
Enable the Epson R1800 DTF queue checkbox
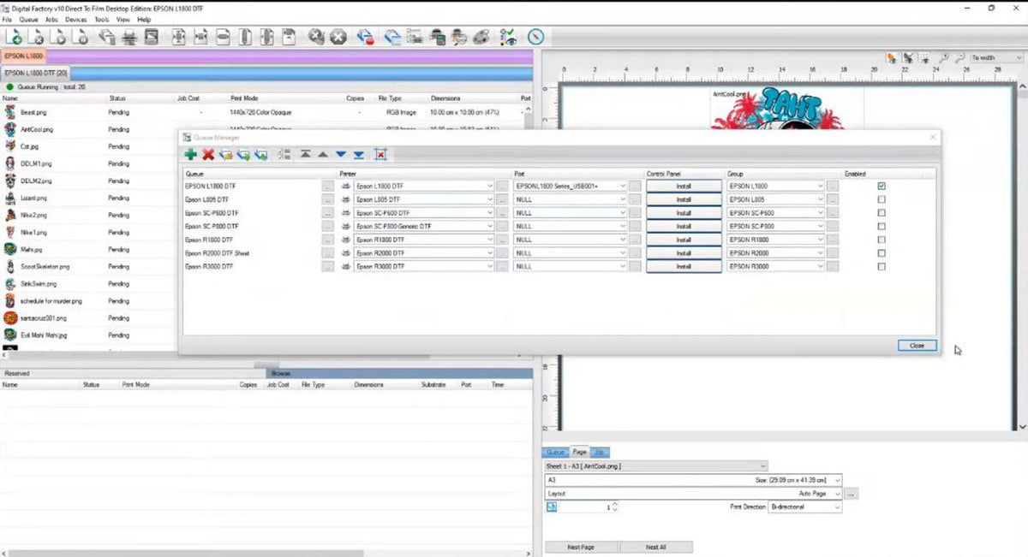882,240
